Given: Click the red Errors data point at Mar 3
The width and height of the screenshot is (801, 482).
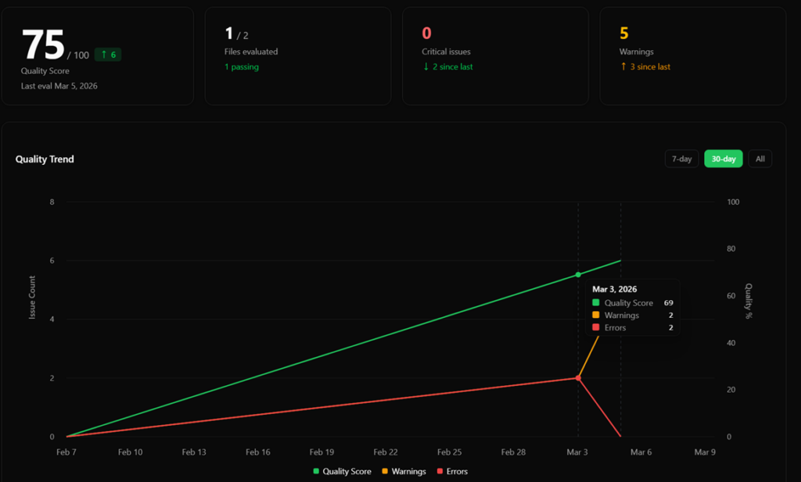Looking at the screenshot, I should (x=578, y=377).
